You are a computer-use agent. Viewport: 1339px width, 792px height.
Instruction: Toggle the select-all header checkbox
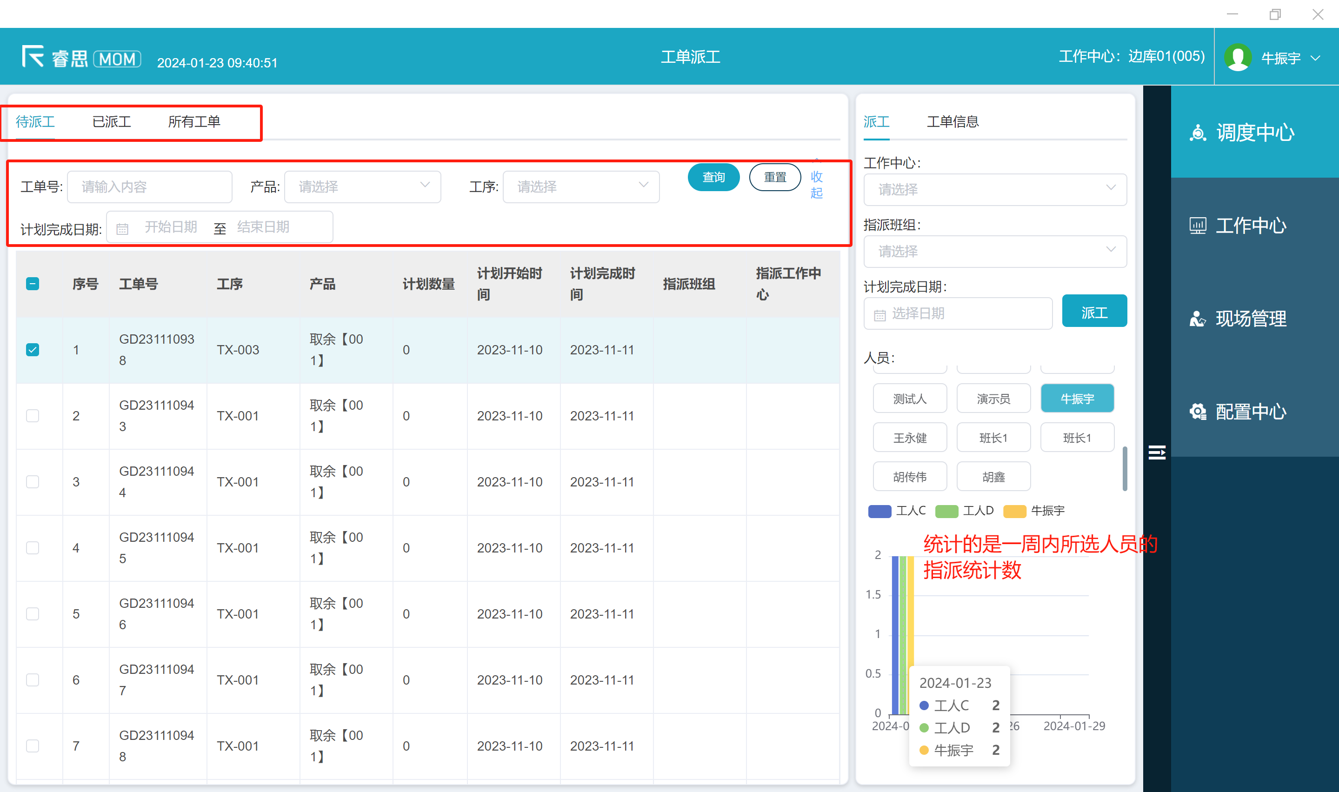tap(33, 283)
